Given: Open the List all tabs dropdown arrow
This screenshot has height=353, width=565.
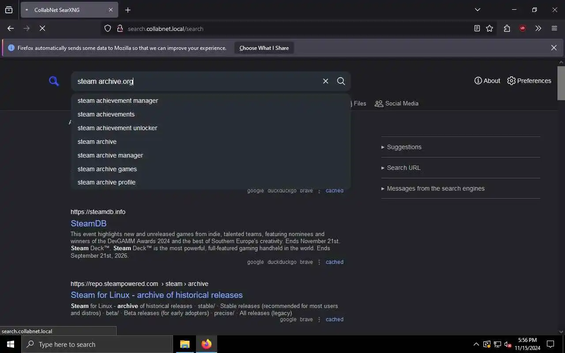Looking at the screenshot, I should click(478, 10).
